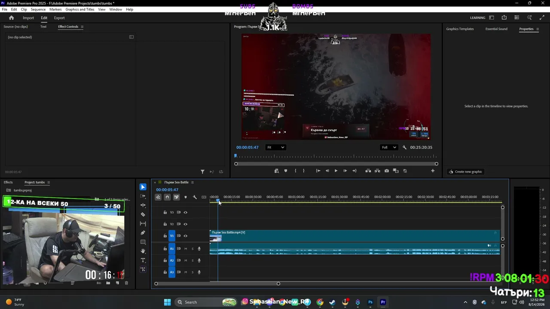
Task: Select the Slip tool
Action: [x=143, y=224]
